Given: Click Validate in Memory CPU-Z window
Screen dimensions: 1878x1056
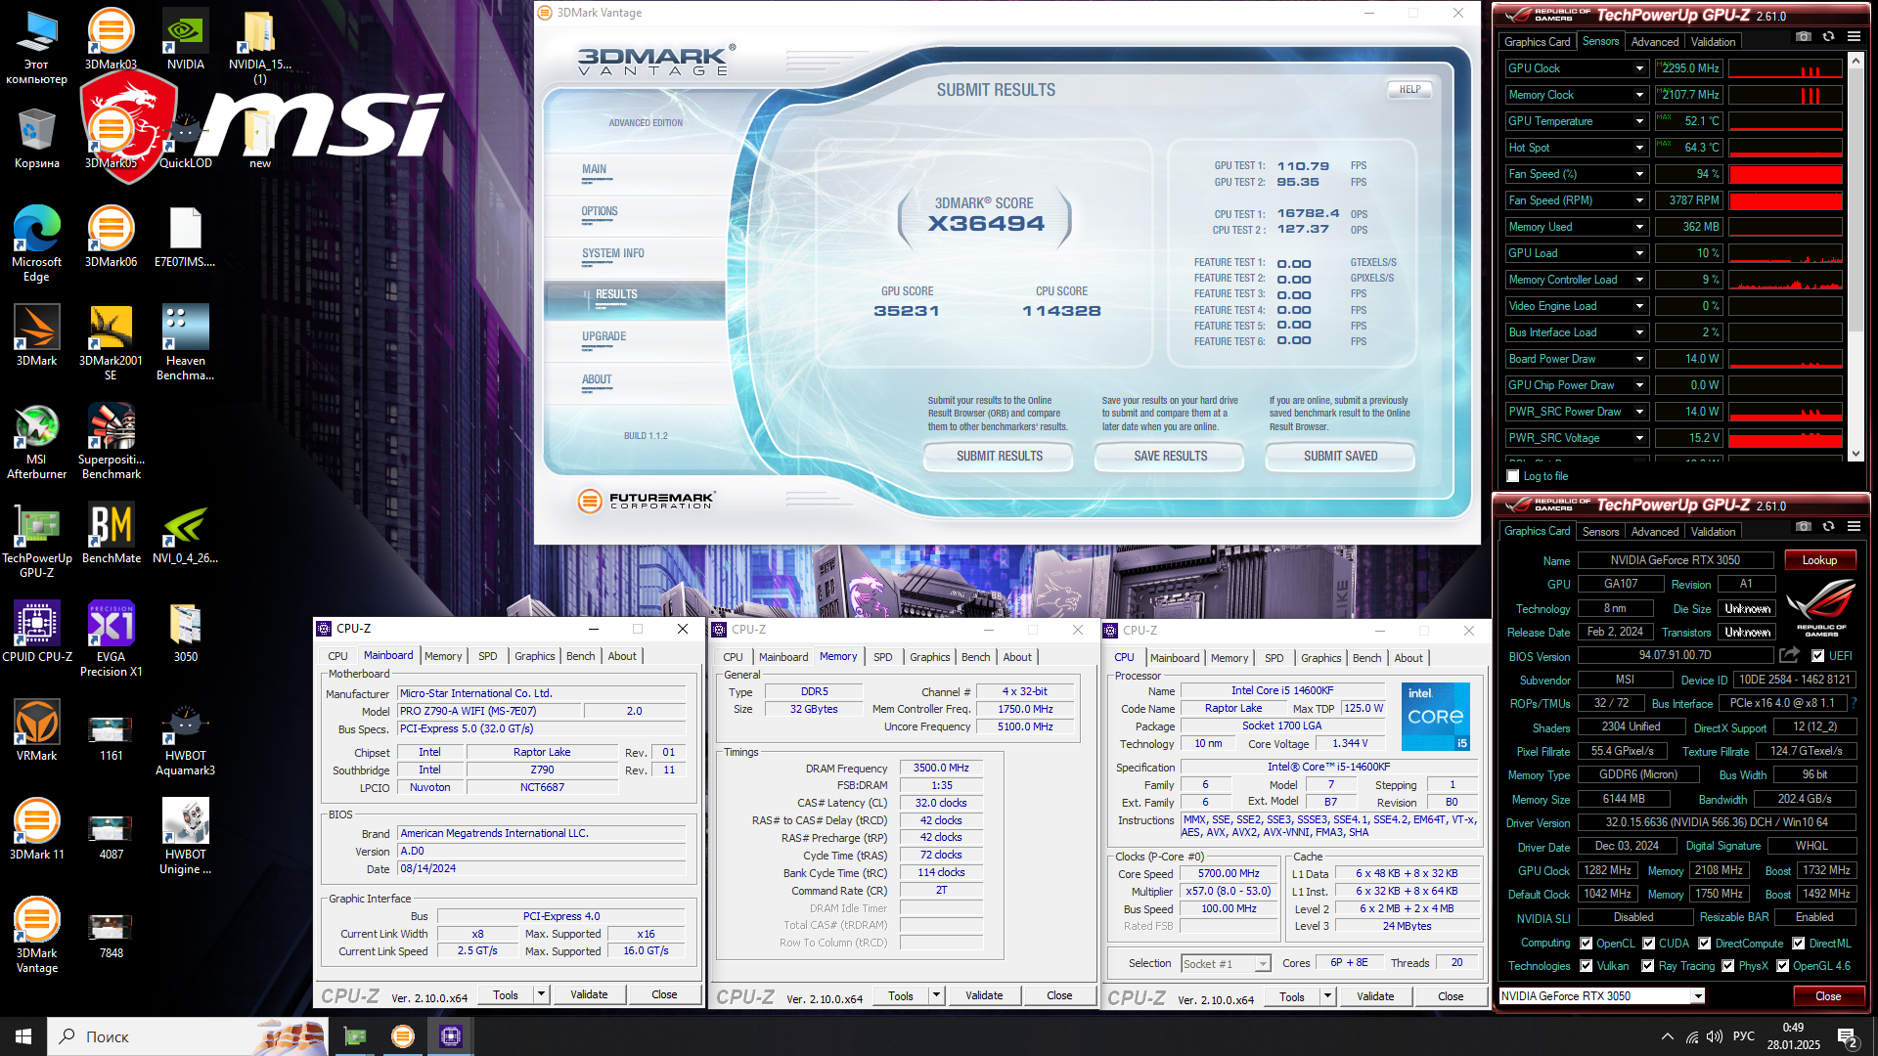Looking at the screenshot, I should 984,996.
